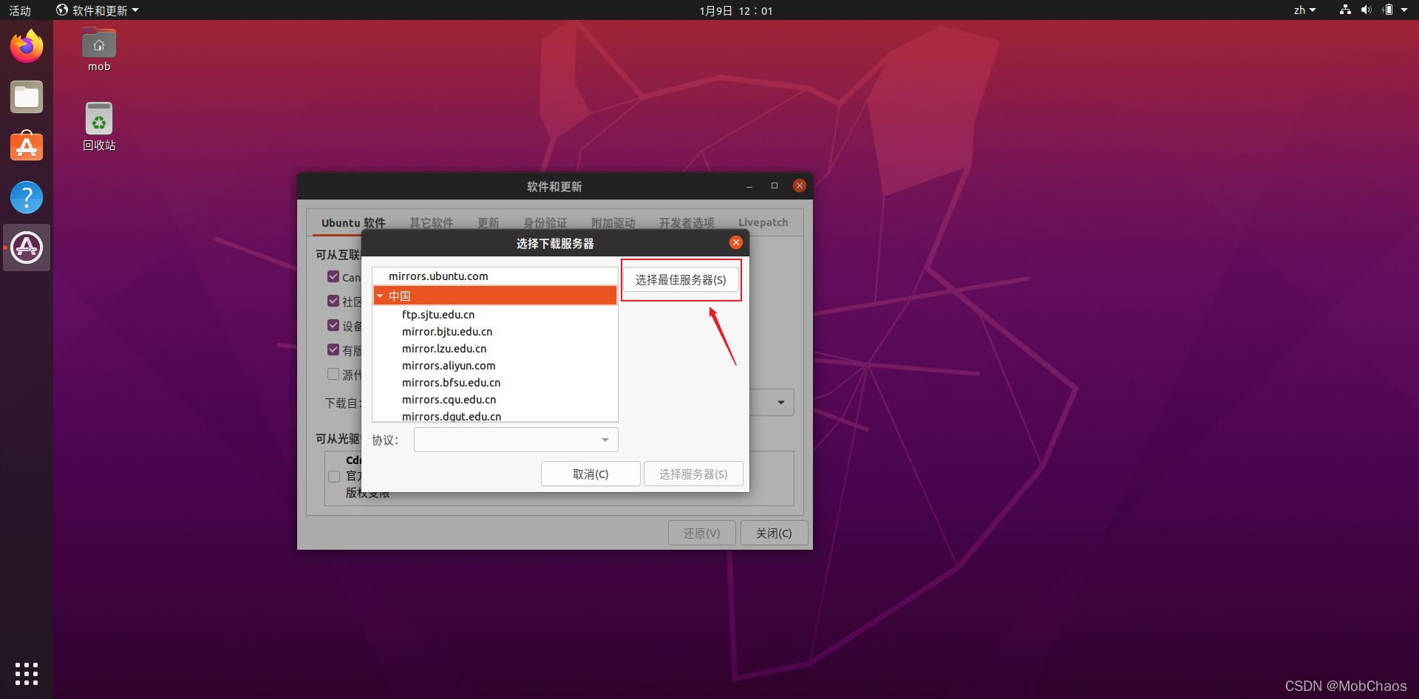Select mirror.lzu.edu.cn mirror
Screen dimensions: 1419x699
coord(495,349)
